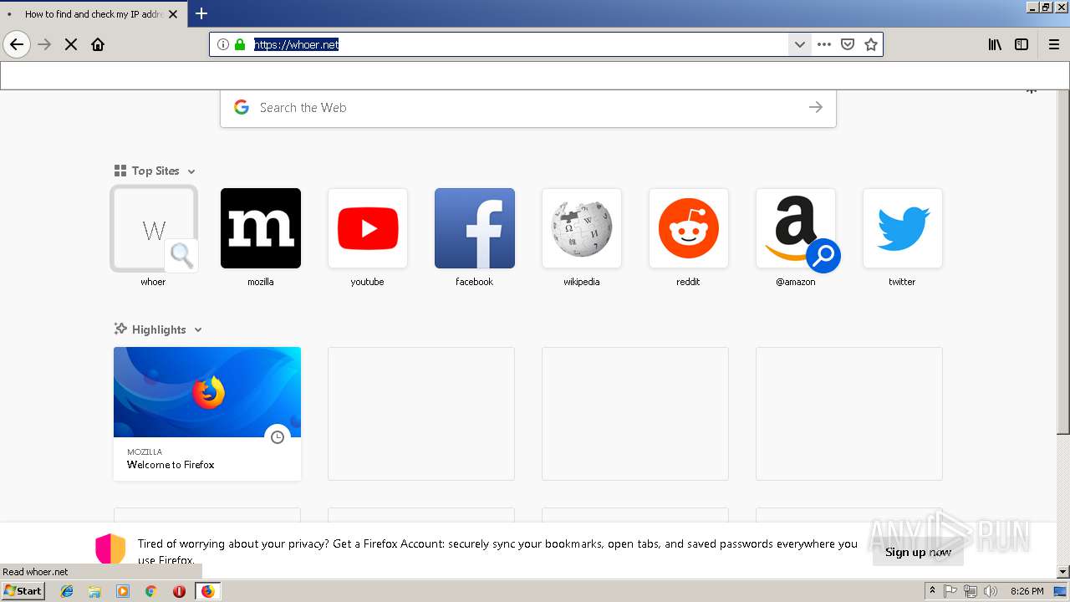Click the Highlights heading

pyautogui.click(x=159, y=329)
